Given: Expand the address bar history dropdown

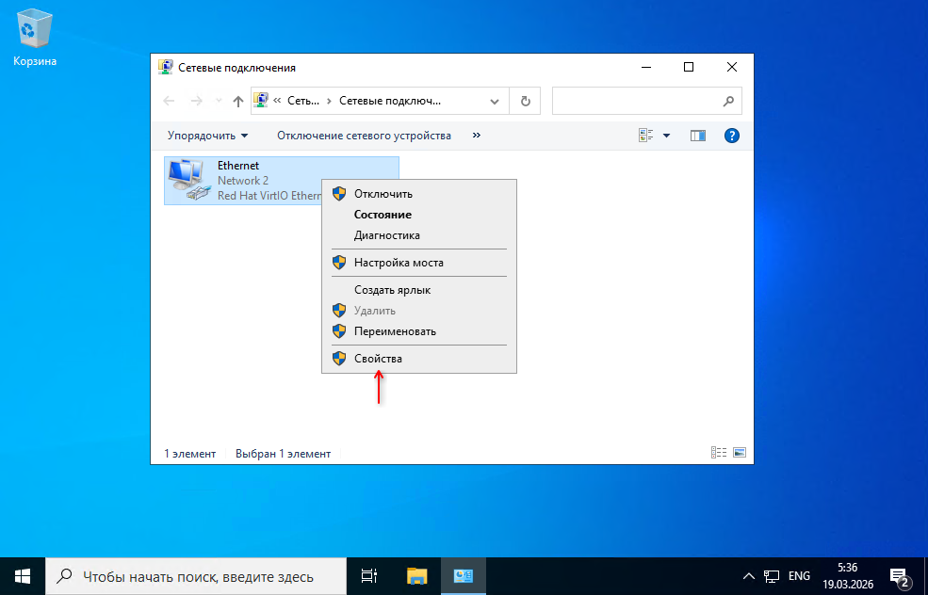Looking at the screenshot, I should tap(495, 101).
